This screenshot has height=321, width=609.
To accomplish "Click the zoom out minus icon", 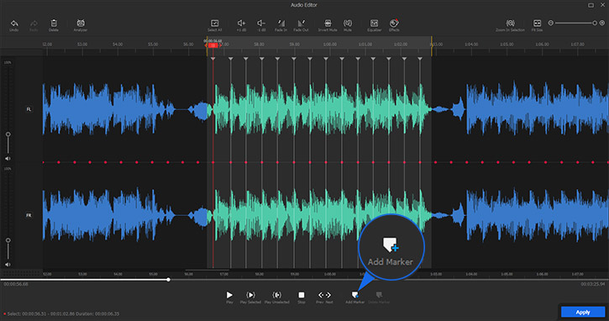I will 550,23.
